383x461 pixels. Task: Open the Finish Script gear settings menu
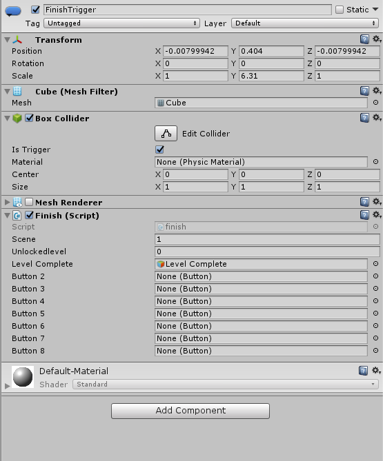377,215
